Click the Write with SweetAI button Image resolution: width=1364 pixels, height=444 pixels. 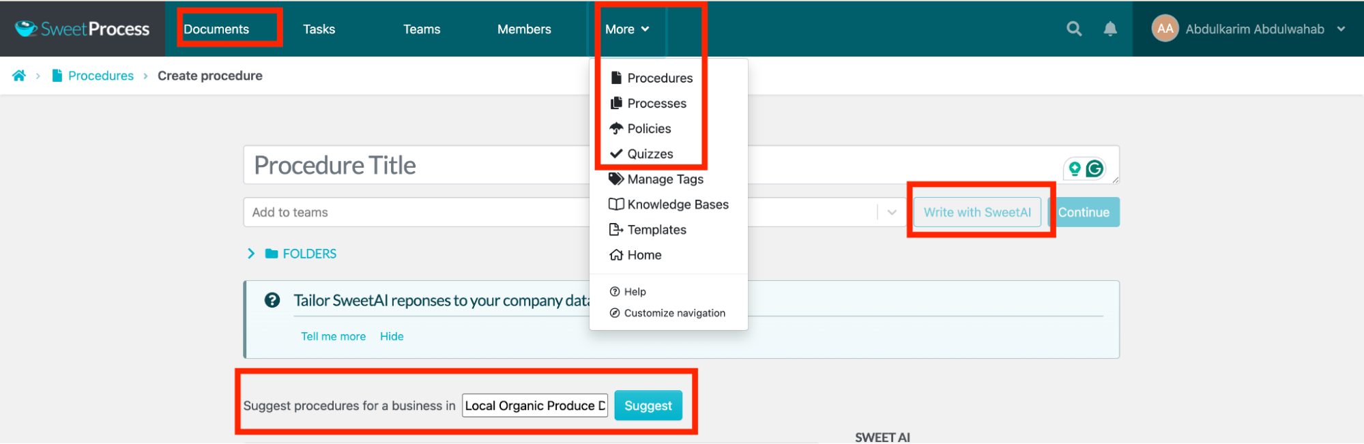click(976, 212)
